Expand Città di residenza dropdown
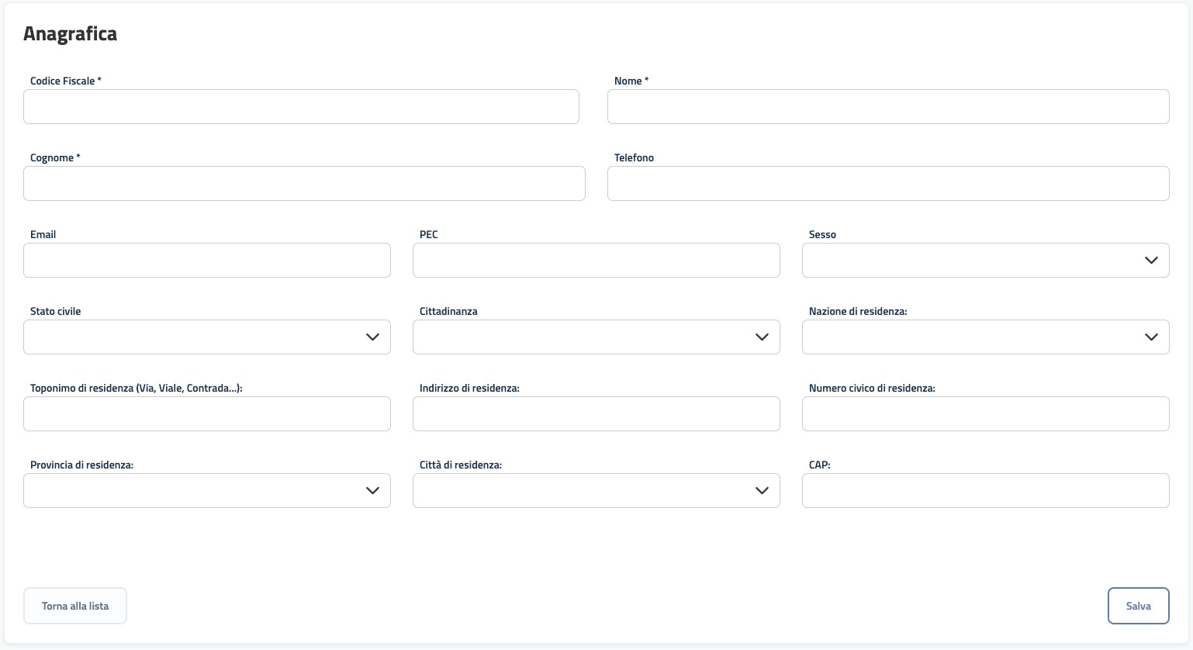This screenshot has width=1193, height=650. click(596, 491)
